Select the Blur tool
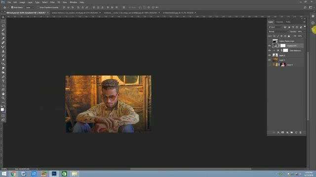Image resolution: width=316 pixels, height=177 pixels. [3, 68]
